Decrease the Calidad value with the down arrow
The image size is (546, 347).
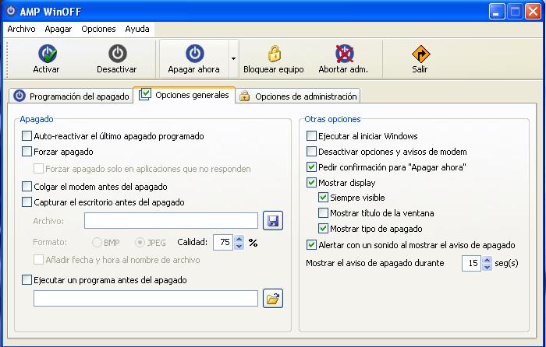pyautogui.click(x=239, y=246)
